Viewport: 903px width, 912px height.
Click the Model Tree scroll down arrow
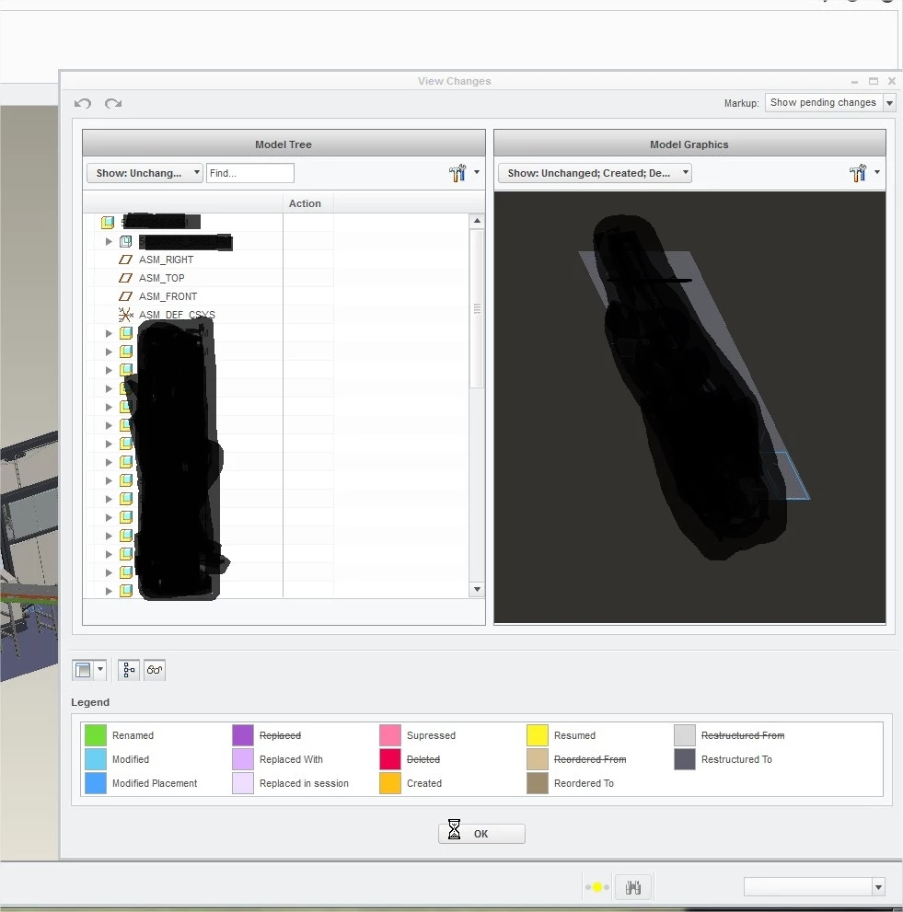pyautogui.click(x=477, y=589)
